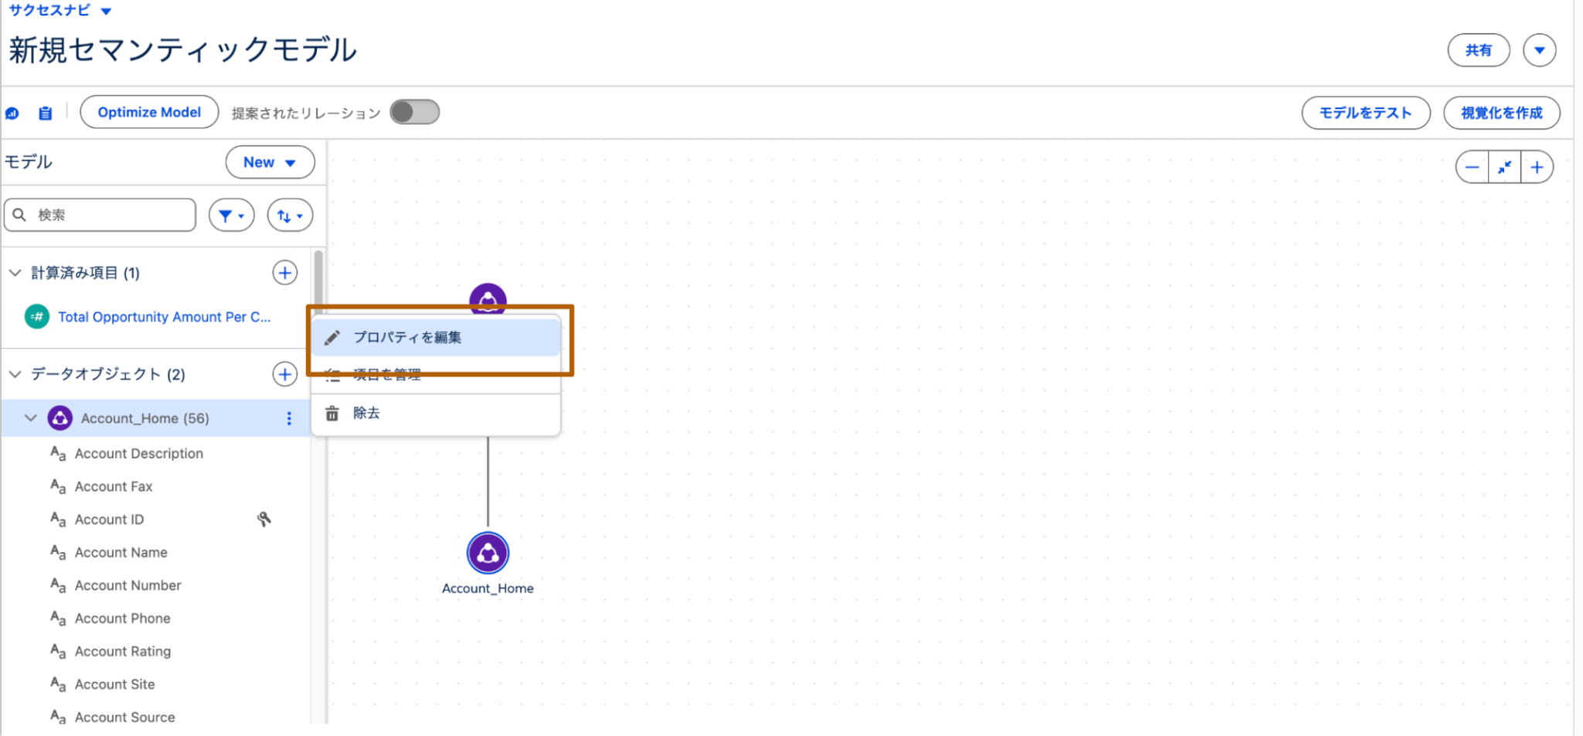Choose 除去 from the context menu

tap(366, 413)
